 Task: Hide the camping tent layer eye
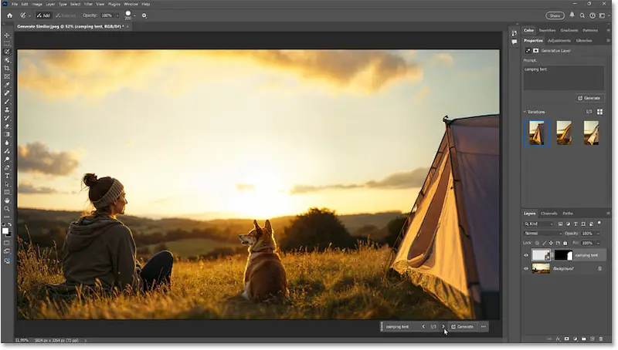[526, 256]
